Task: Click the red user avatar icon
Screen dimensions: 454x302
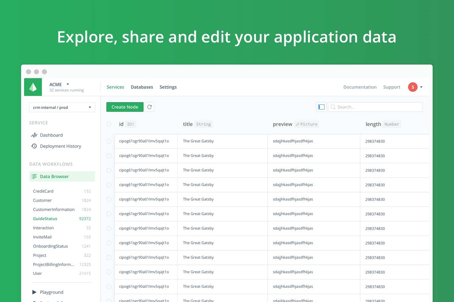Action: 413,87
